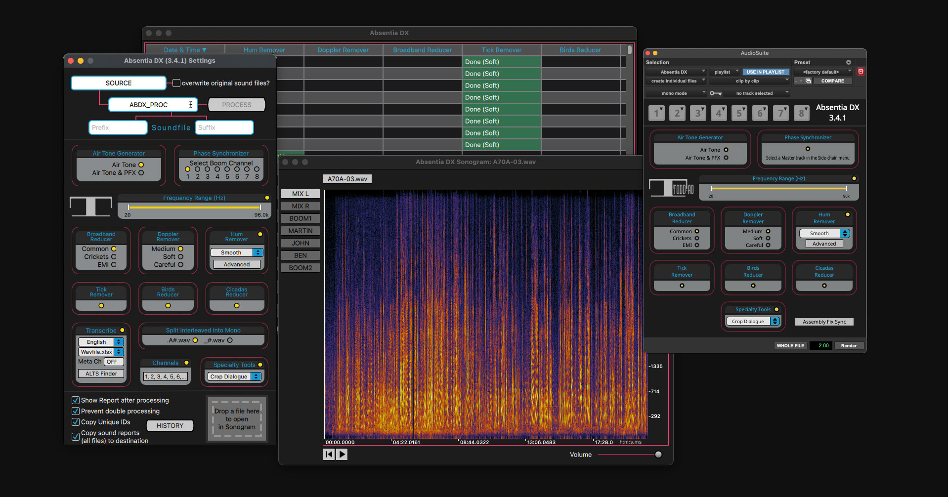Click the T logo in Settings window
948x497 pixels.
coord(90,206)
